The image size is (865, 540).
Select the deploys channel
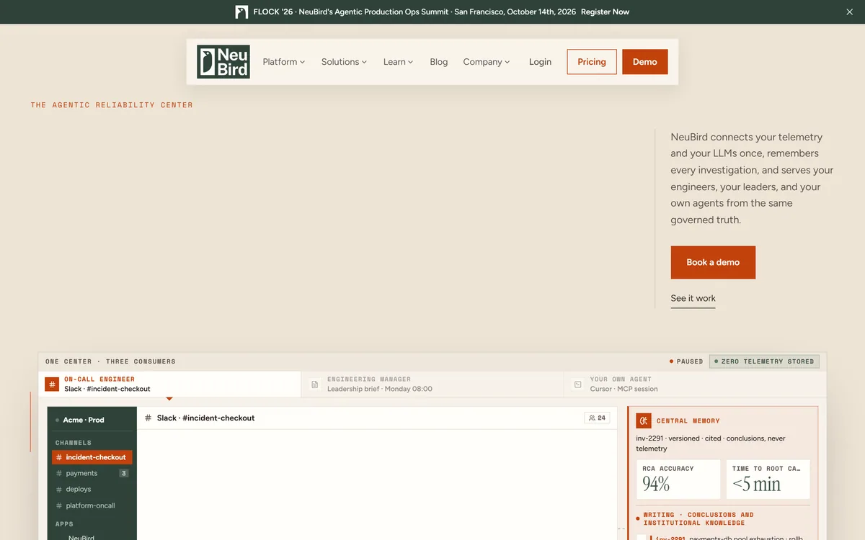[92, 489]
